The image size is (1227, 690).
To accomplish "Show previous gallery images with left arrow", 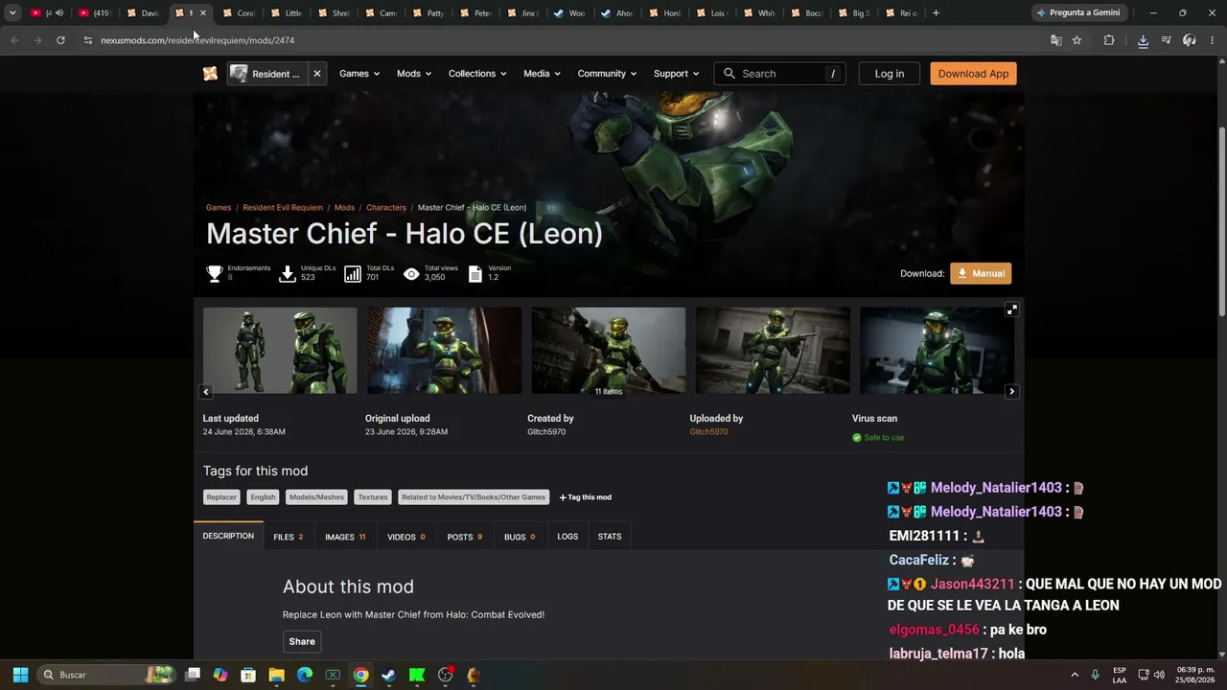I will pos(205,391).
